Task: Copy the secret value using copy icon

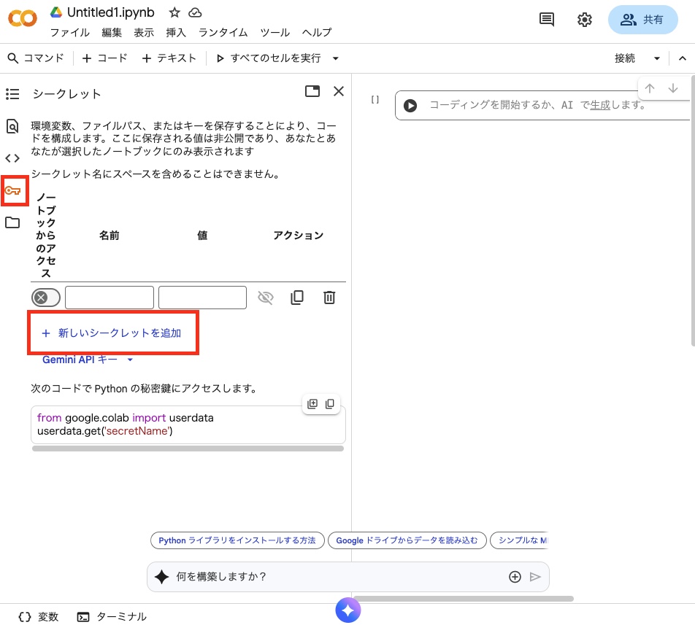Action: coord(297,298)
